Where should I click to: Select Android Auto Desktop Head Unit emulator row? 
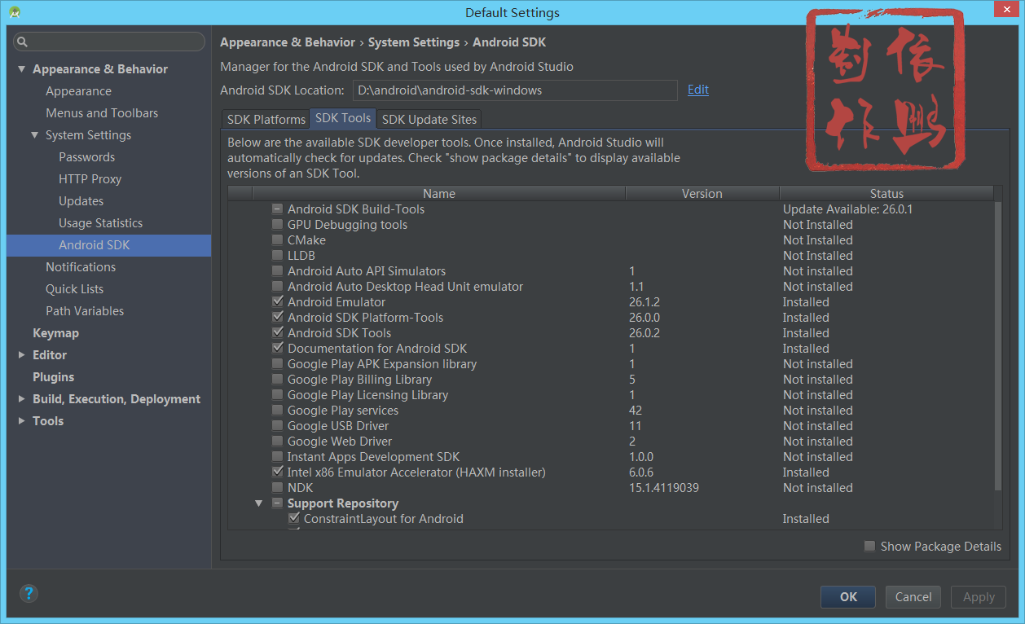611,287
